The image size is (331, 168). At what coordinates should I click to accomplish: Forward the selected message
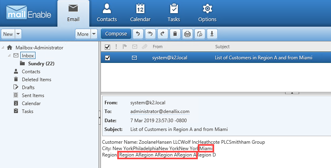point(163,34)
